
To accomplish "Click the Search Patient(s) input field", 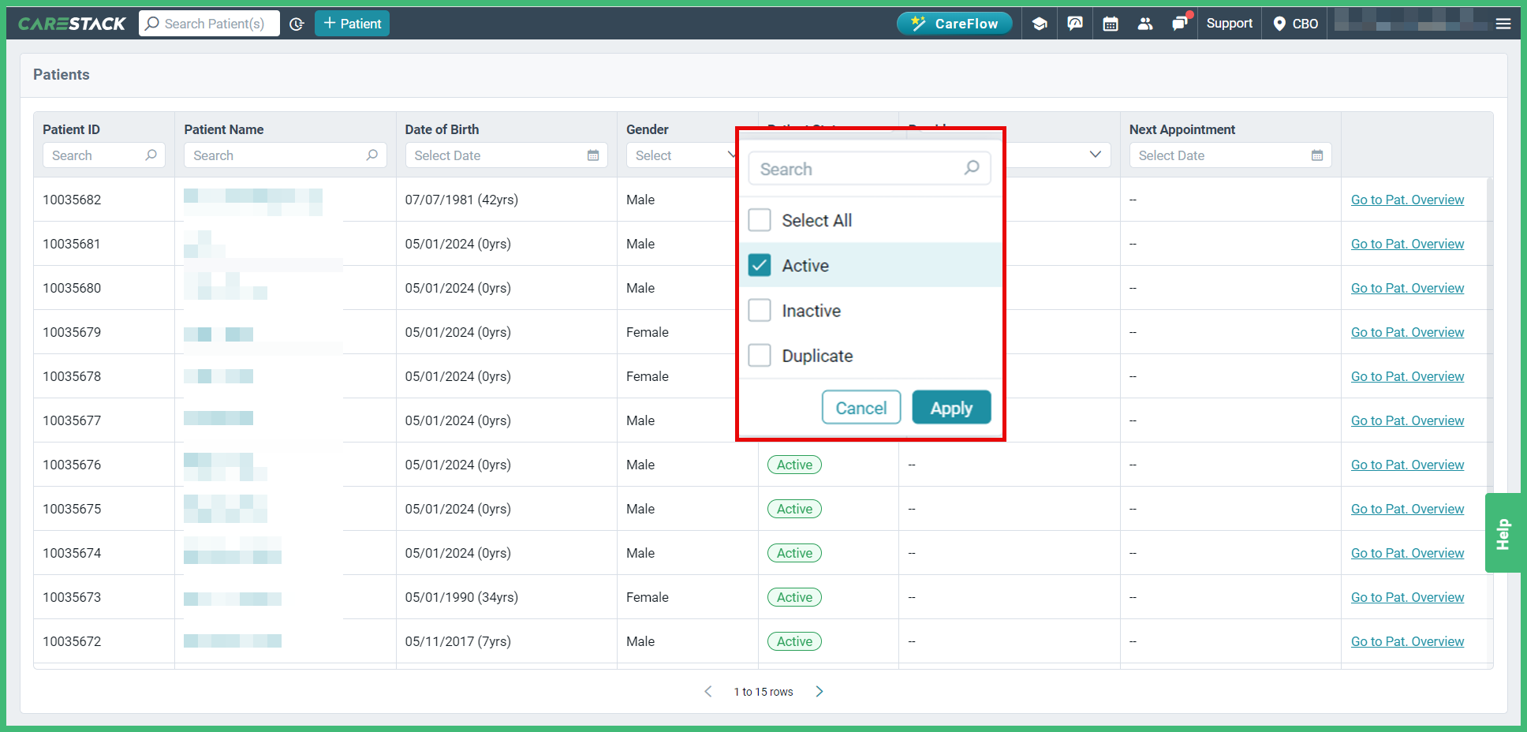I will [x=213, y=23].
